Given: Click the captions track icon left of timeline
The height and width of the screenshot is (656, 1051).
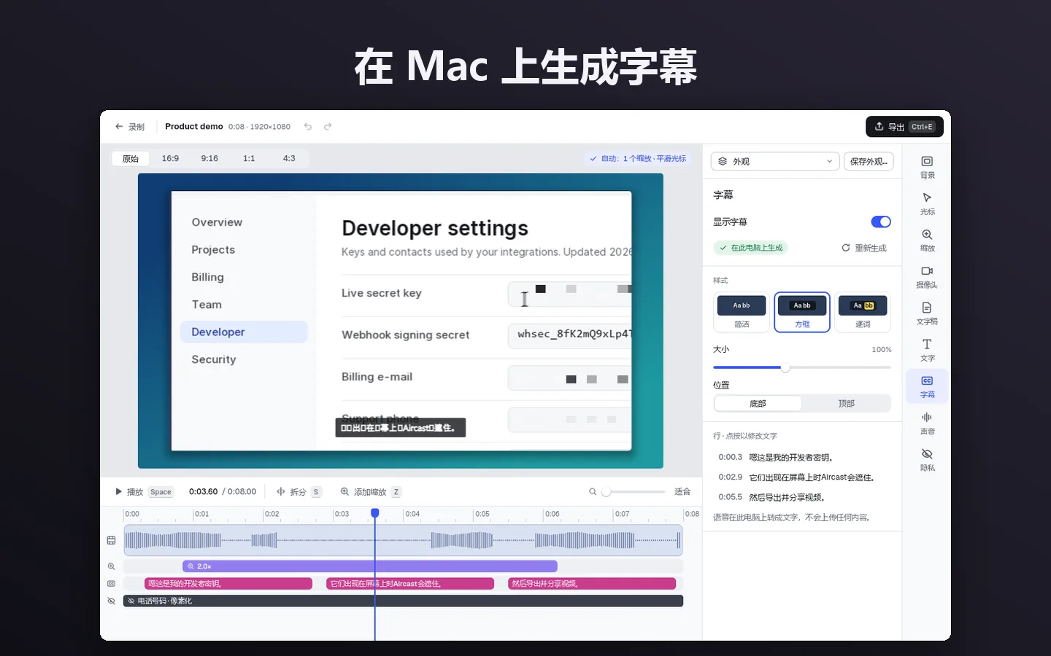Looking at the screenshot, I should (x=111, y=584).
